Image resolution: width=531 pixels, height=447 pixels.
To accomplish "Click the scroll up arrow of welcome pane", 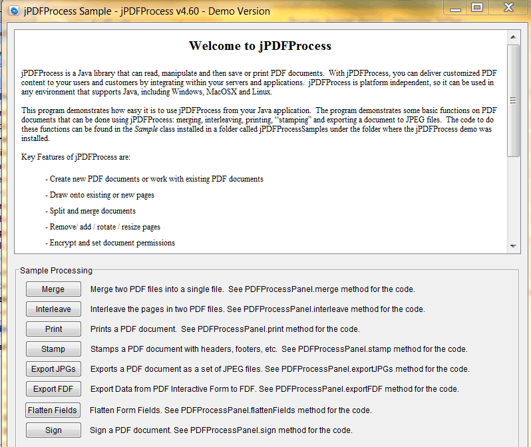I will click(x=513, y=37).
